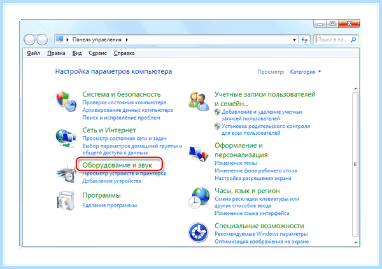Click the System and Security shield icon
The width and height of the screenshot is (382, 269).
(x=66, y=102)
